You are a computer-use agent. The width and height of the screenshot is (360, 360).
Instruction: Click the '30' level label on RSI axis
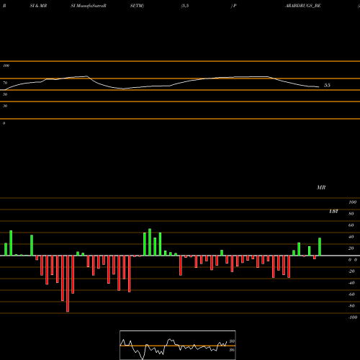pos(5,106)
